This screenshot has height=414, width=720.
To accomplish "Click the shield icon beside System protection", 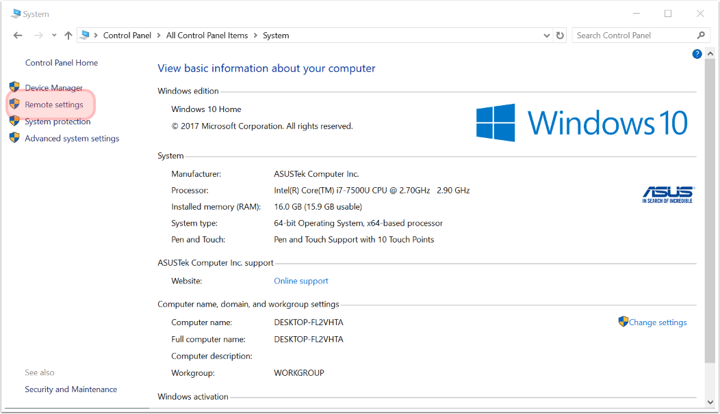I will coord(14,120).
